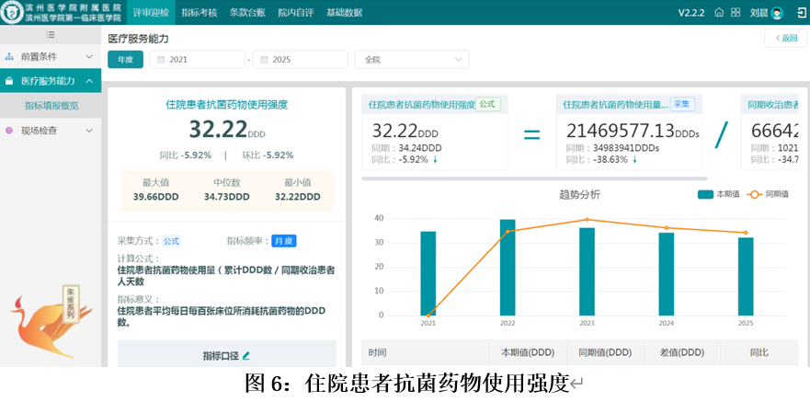Viewport: 810px width, 402px height.
Task: Click the hospital logo emblem at top left
Action: click(x=12, y=12)
